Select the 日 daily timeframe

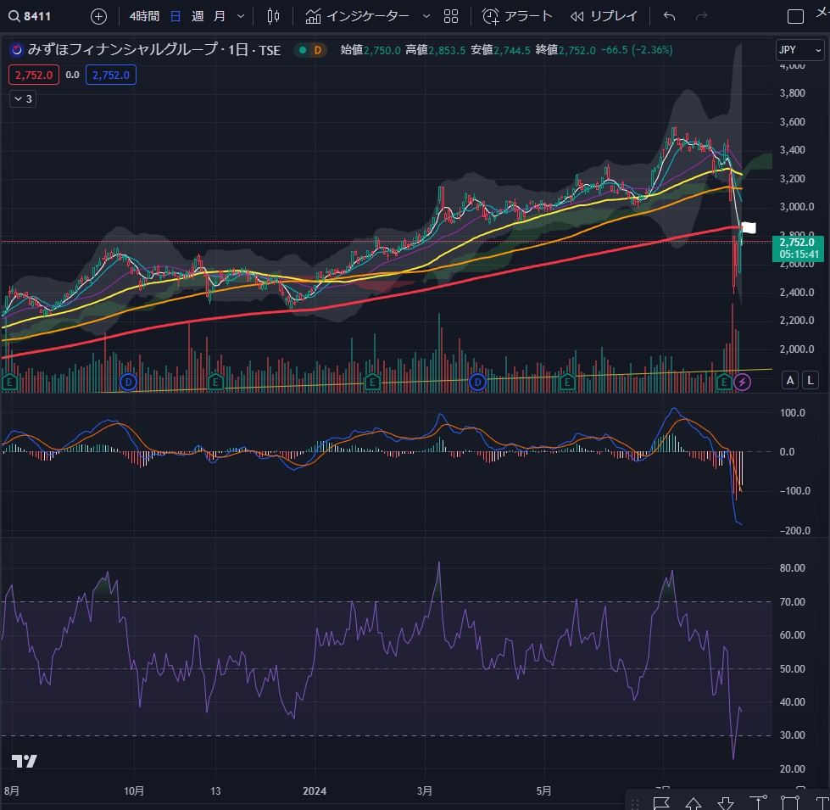(175, 16)
